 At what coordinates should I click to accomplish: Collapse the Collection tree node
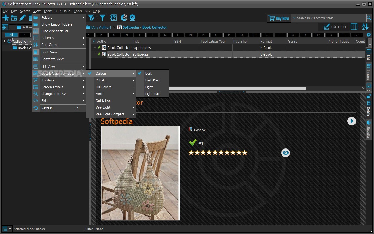(x=4, y=41)
